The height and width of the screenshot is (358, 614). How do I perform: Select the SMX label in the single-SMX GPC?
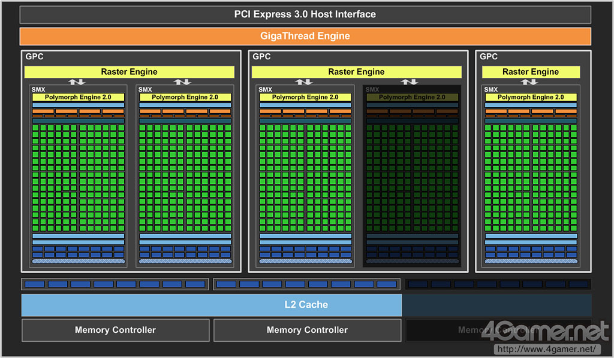[x=490, y=90]
